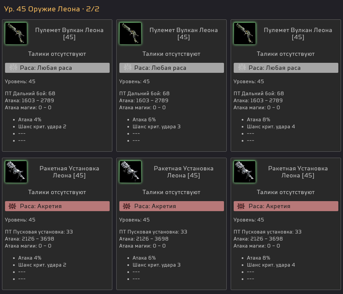Click the Раса: Любая раса bar in the Вулкан Атака 6% card
The width and height of the screenshot is (343, 294).
pyautogui.click(x=171, y=68)
